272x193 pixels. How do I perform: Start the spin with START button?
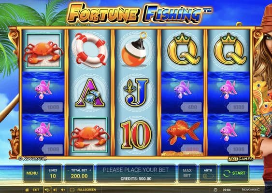click(234, 173)
